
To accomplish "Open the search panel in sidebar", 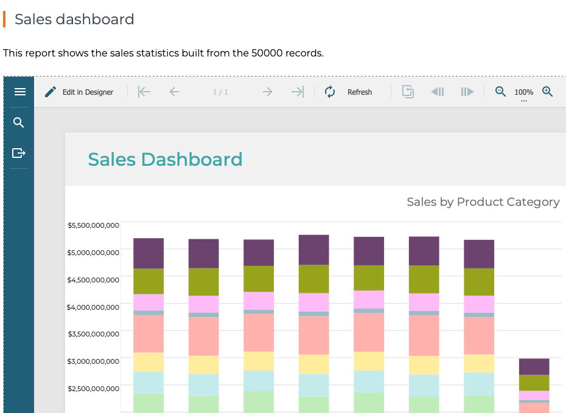I will [19, 123].
